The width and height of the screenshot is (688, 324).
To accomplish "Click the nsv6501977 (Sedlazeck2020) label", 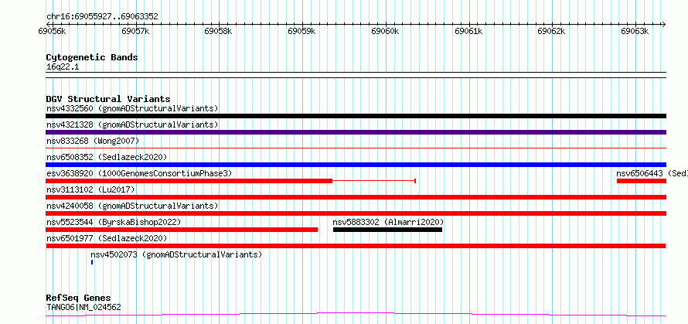I will tap(107, 238).
